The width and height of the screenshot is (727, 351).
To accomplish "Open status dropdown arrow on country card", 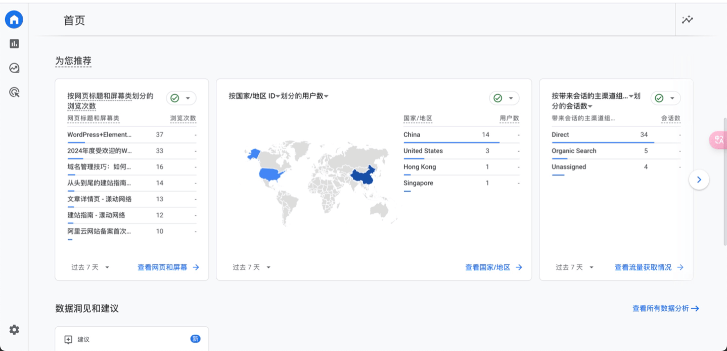I will (511, 98).
